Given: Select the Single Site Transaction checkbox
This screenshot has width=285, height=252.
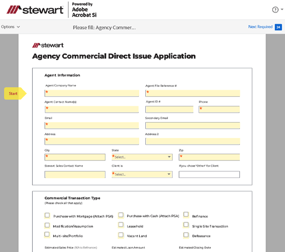Looking at the screenshot, I should (x=186, y=225).
